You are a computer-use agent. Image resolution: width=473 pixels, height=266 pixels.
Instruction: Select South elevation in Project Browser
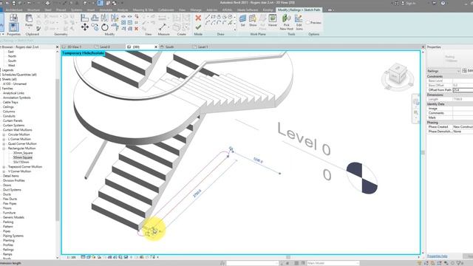(12, 61)
